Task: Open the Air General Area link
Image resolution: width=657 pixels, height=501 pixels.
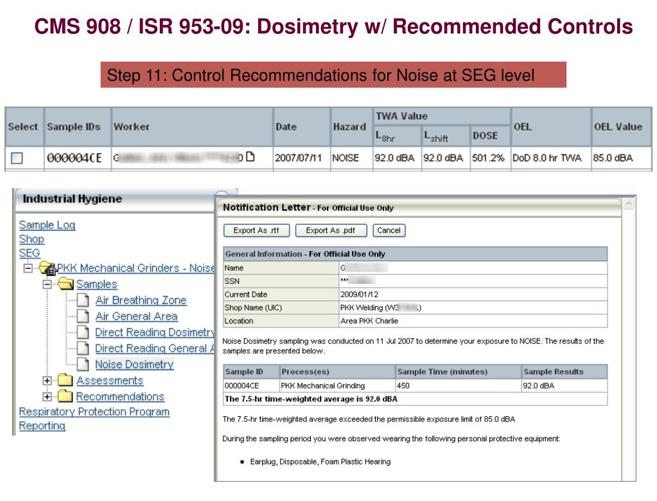Action: pos(137,316)
